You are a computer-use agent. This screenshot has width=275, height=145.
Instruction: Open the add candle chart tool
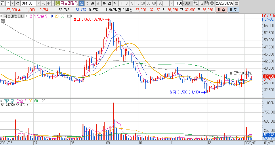(x=196, y=3)
